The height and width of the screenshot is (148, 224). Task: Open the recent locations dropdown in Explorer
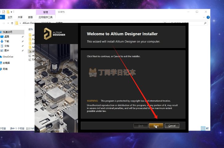[8, 23]
